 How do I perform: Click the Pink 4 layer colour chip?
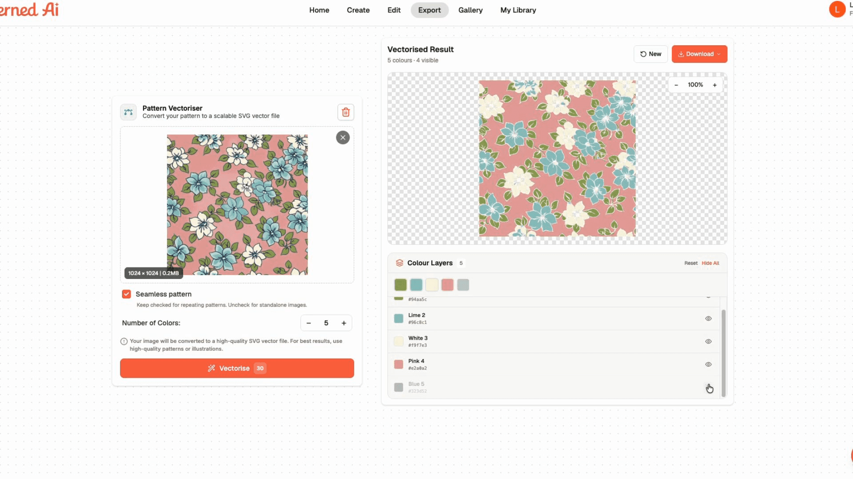[x=399, y=365]
